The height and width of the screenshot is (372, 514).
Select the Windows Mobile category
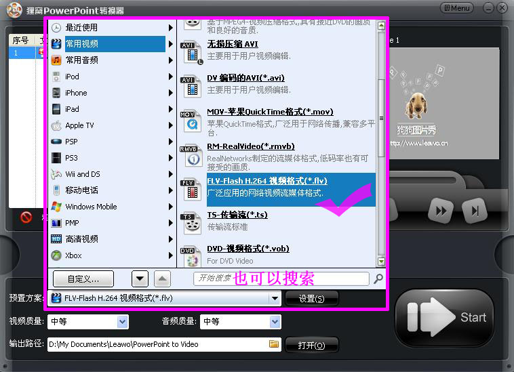coord(91,207)
